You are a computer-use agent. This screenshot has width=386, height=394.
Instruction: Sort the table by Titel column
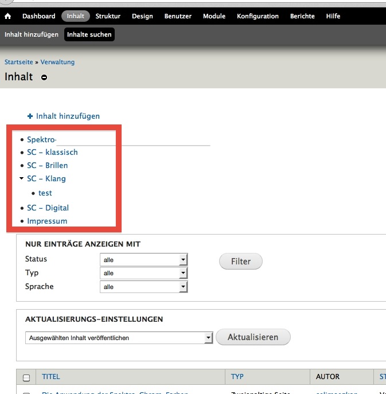tap(51, 377)
